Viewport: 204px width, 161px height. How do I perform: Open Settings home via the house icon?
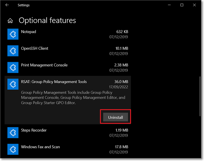[10, 21]
